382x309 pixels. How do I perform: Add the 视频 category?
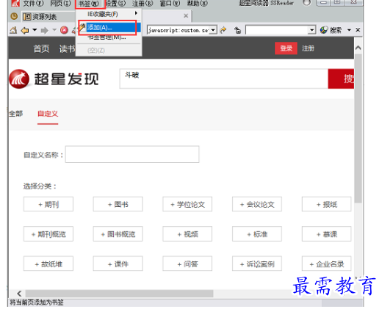tap(187, 234)
